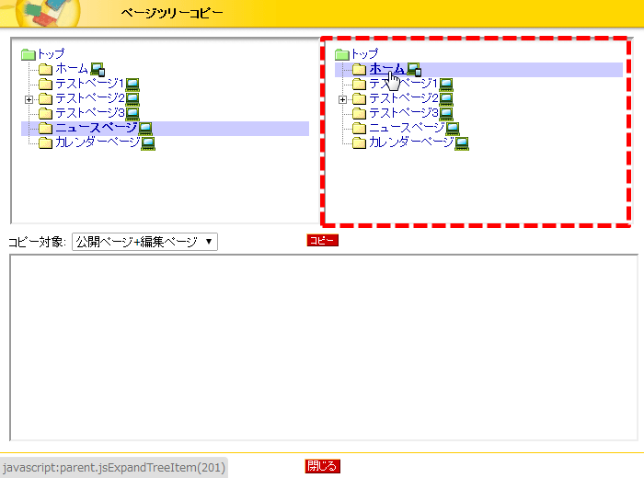Click テストページ2 folder icon in right tree
Viewport: 644px width, 478px height.
(360, 99)
